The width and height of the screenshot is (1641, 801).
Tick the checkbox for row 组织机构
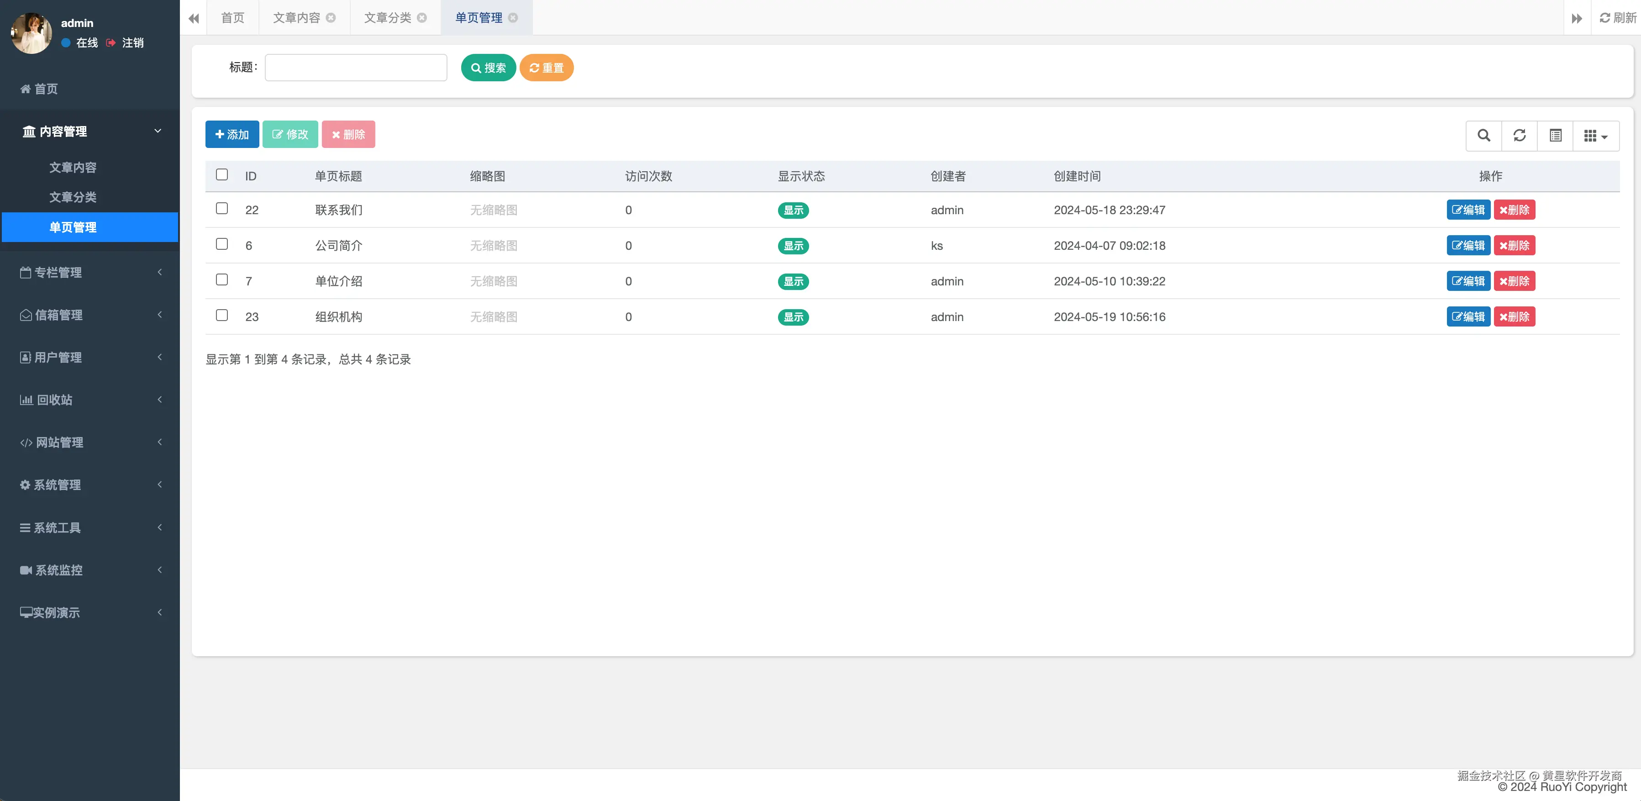(x=222, y=316)
